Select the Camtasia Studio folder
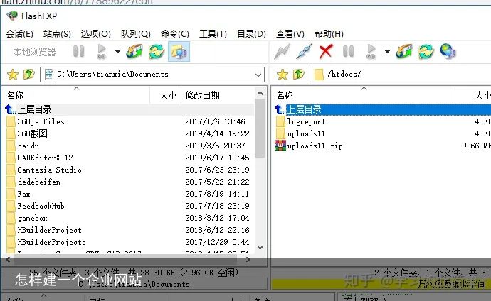 [x=128, y=170]
